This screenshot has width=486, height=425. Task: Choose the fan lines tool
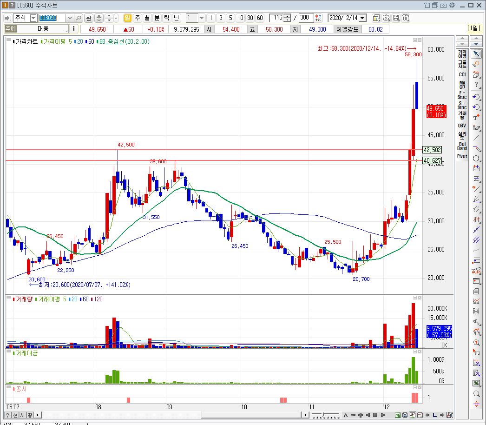[476, 199]
